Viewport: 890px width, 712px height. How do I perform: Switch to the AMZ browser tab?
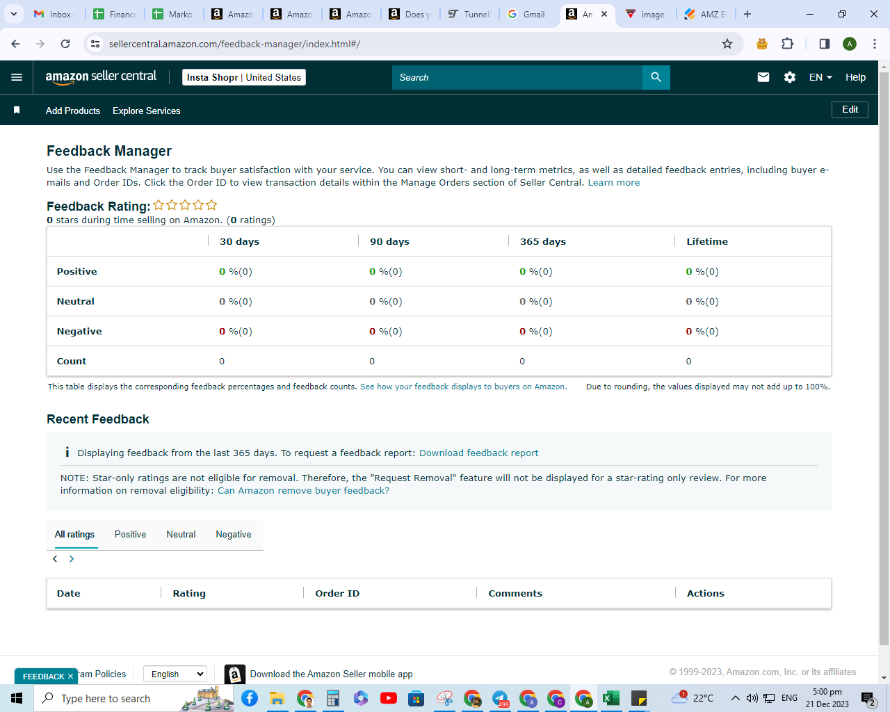coord(706,14)
